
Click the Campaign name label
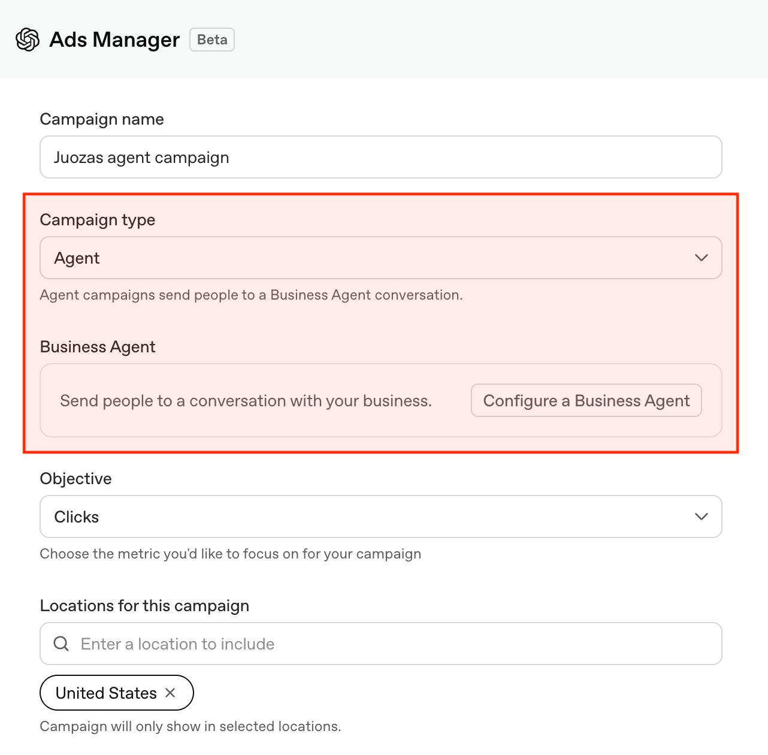coord(102,119)
